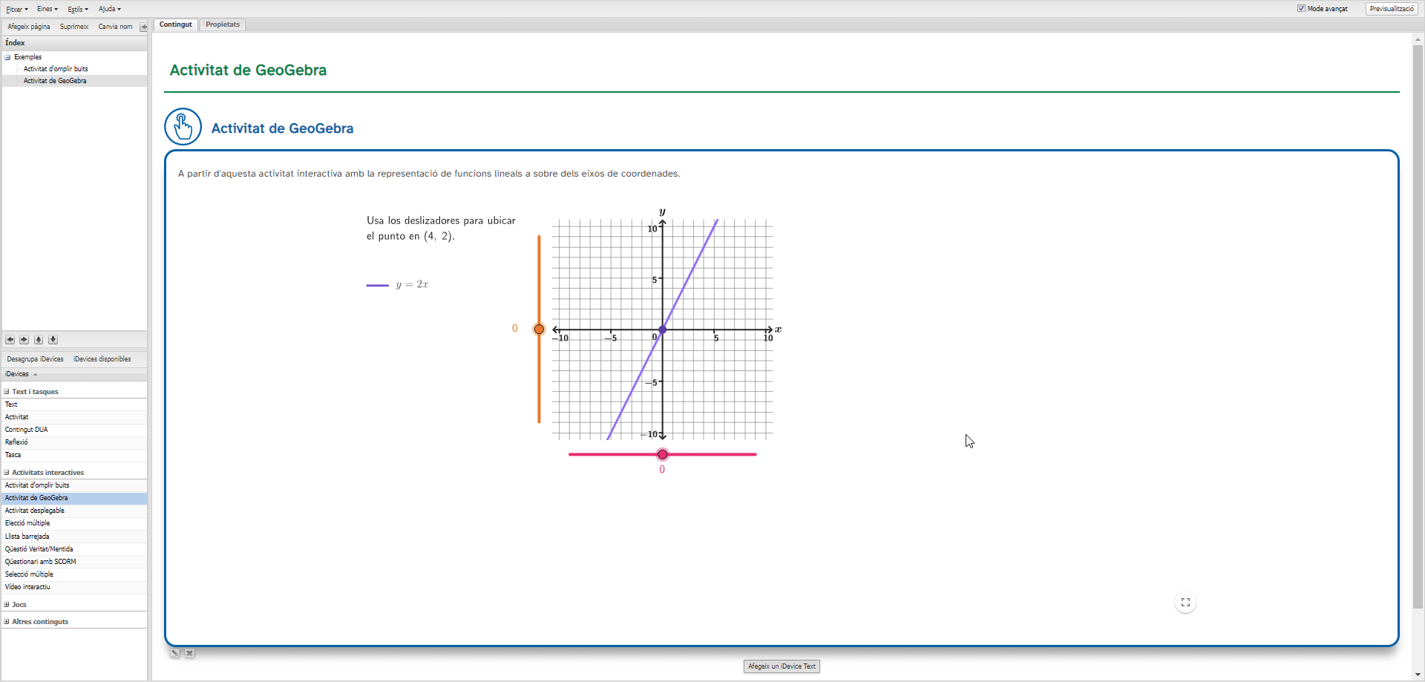Select the Qüestionari amb SCORM iDevice

tap(74, 562)
